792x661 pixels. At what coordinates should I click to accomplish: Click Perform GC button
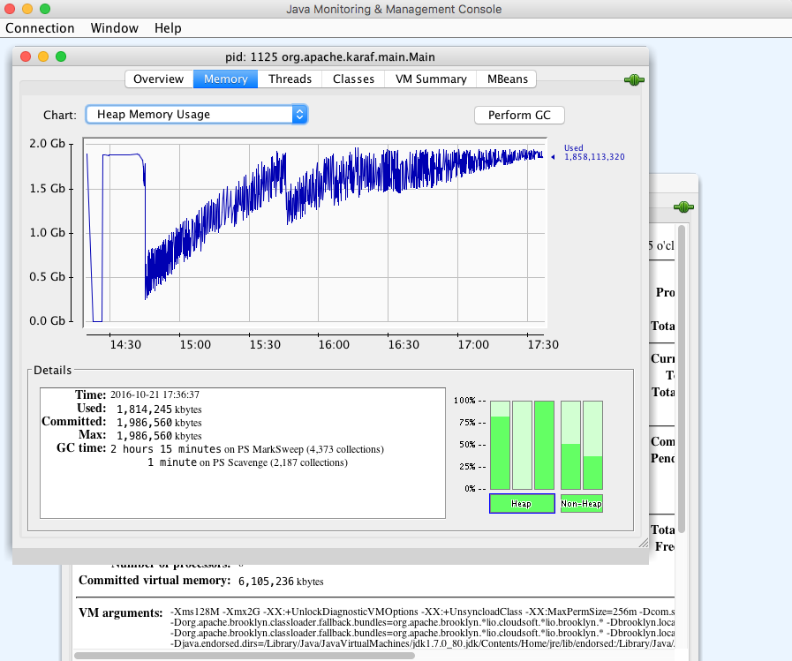tap(519, 115)
